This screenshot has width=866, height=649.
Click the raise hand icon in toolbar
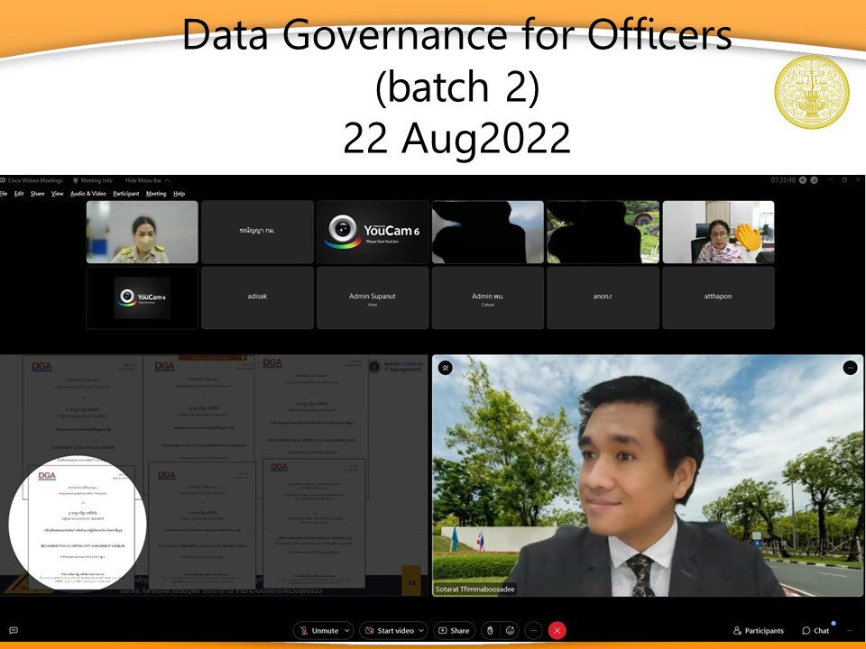click(x=489, y=630)
